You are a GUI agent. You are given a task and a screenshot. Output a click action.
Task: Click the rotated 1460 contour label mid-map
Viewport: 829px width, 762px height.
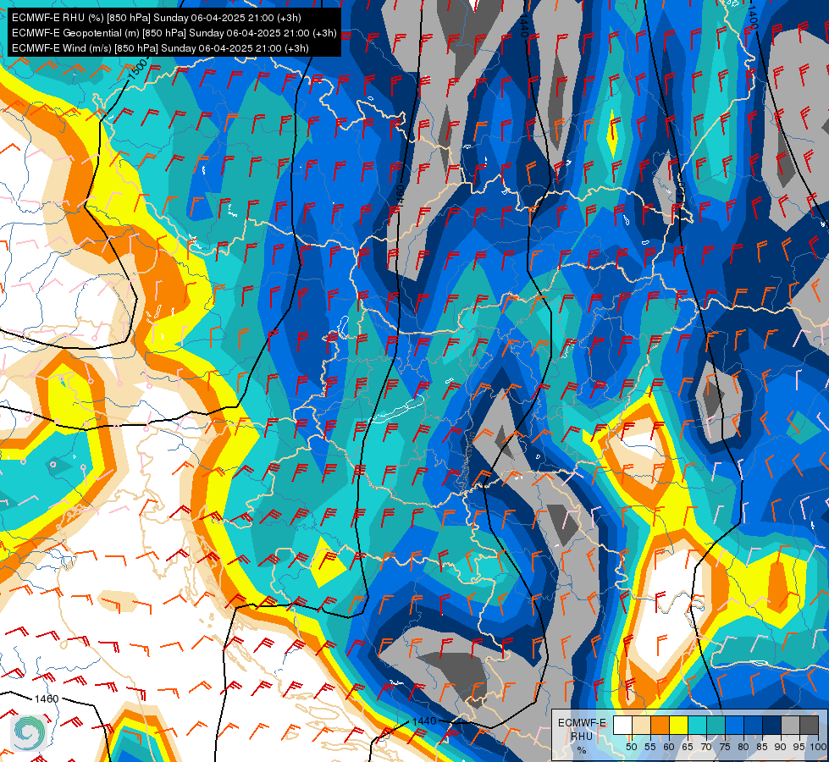point(401,196)
